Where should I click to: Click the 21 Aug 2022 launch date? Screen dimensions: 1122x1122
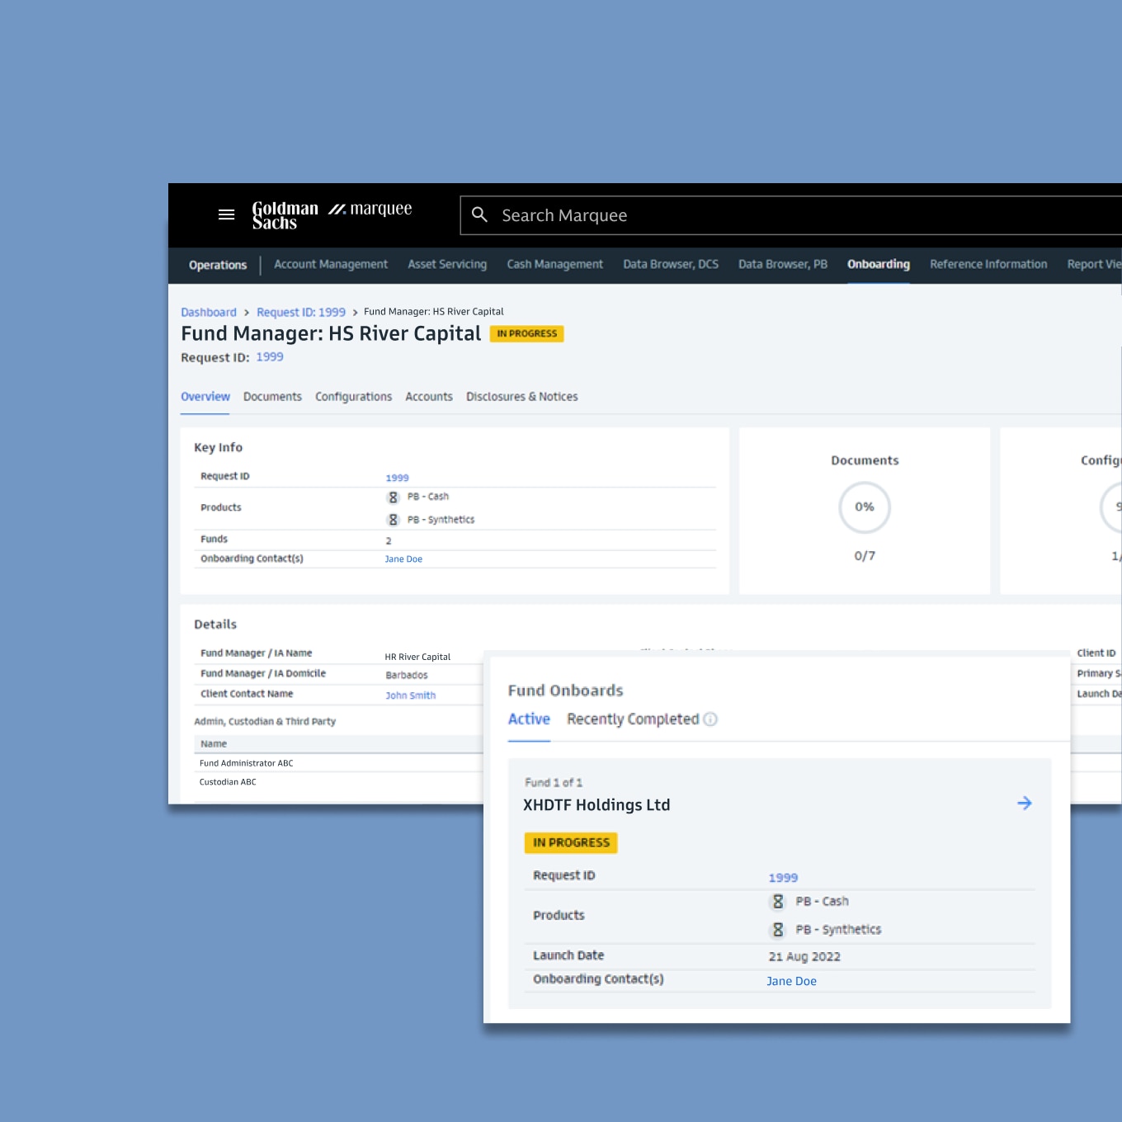click(804, 957)
